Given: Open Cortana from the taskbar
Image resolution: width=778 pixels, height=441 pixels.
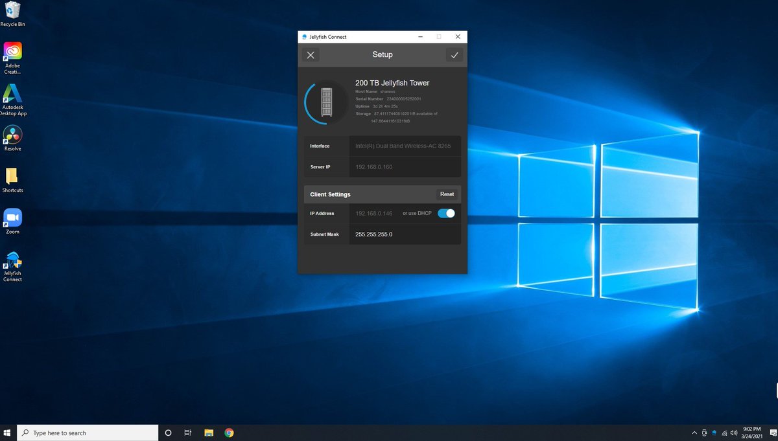Looking at the screenshot, I should [x=168, y=433].
